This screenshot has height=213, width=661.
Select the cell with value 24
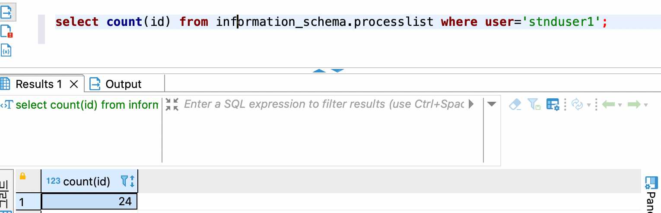(x=89, y=201)
